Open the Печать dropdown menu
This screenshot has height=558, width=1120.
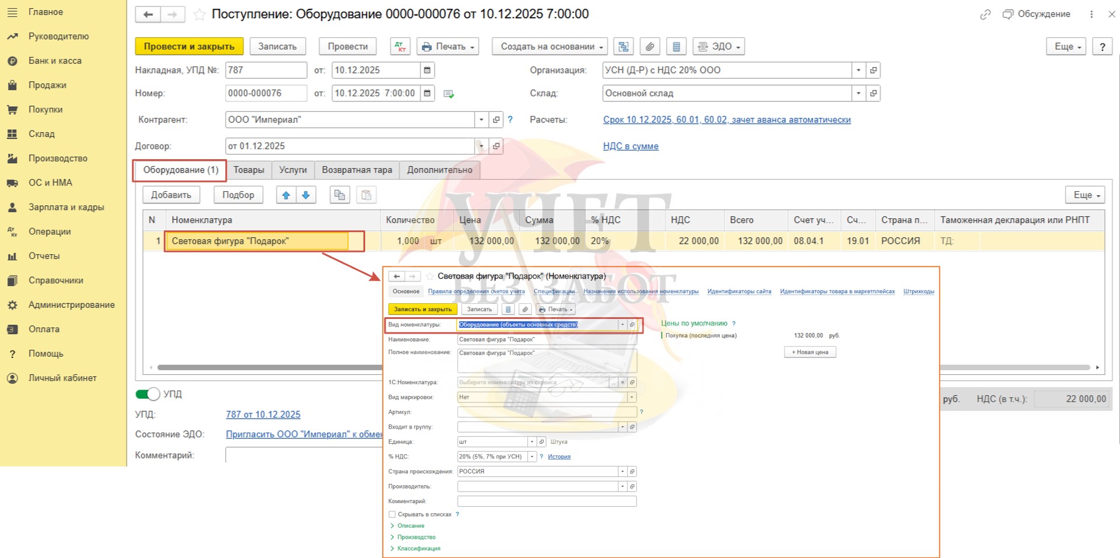[448, 47]
